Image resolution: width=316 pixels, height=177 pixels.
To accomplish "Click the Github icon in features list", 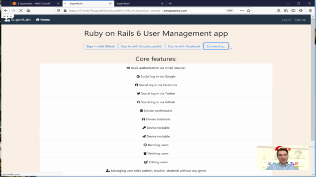I will coord(138,102).
